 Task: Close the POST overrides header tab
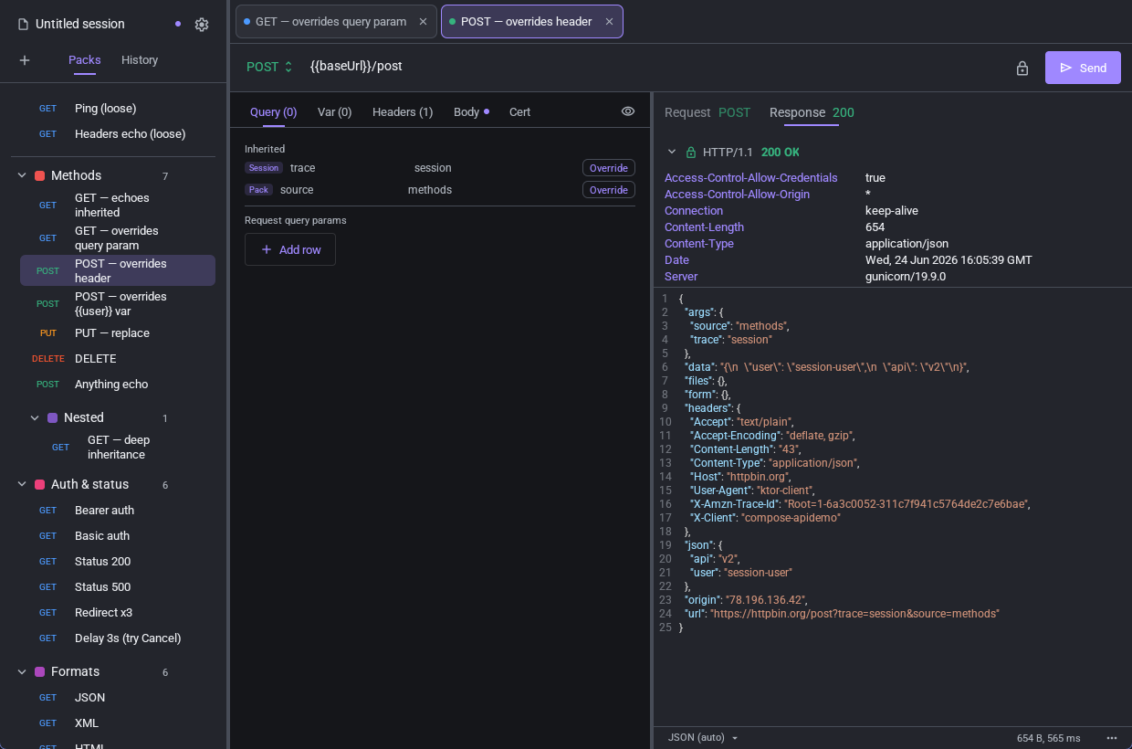pyautogui.click(x=609, y=22)
